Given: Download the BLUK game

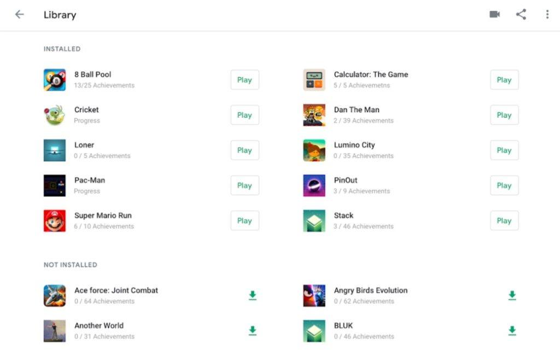Looking at the screenshot, I should (x=512, y=331).
